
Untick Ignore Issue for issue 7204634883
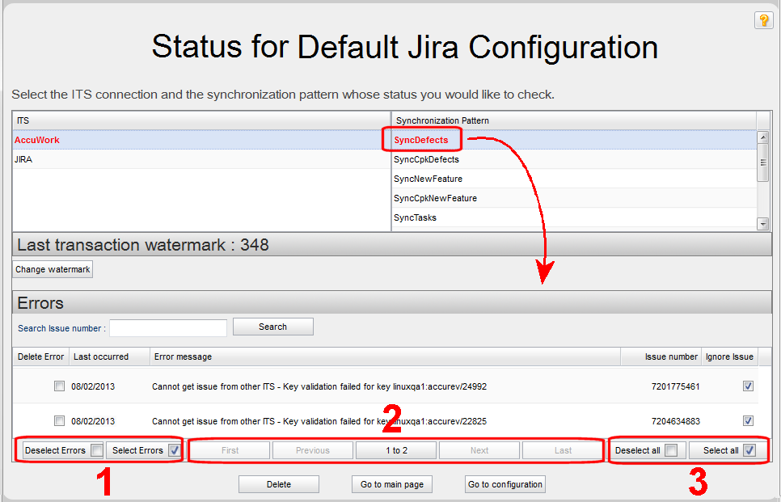pyautogui.click(x=748, y=420)
